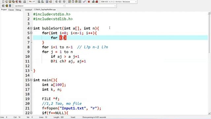
Task: Click the Go to bookmarks icon
Action: (10, 6)
